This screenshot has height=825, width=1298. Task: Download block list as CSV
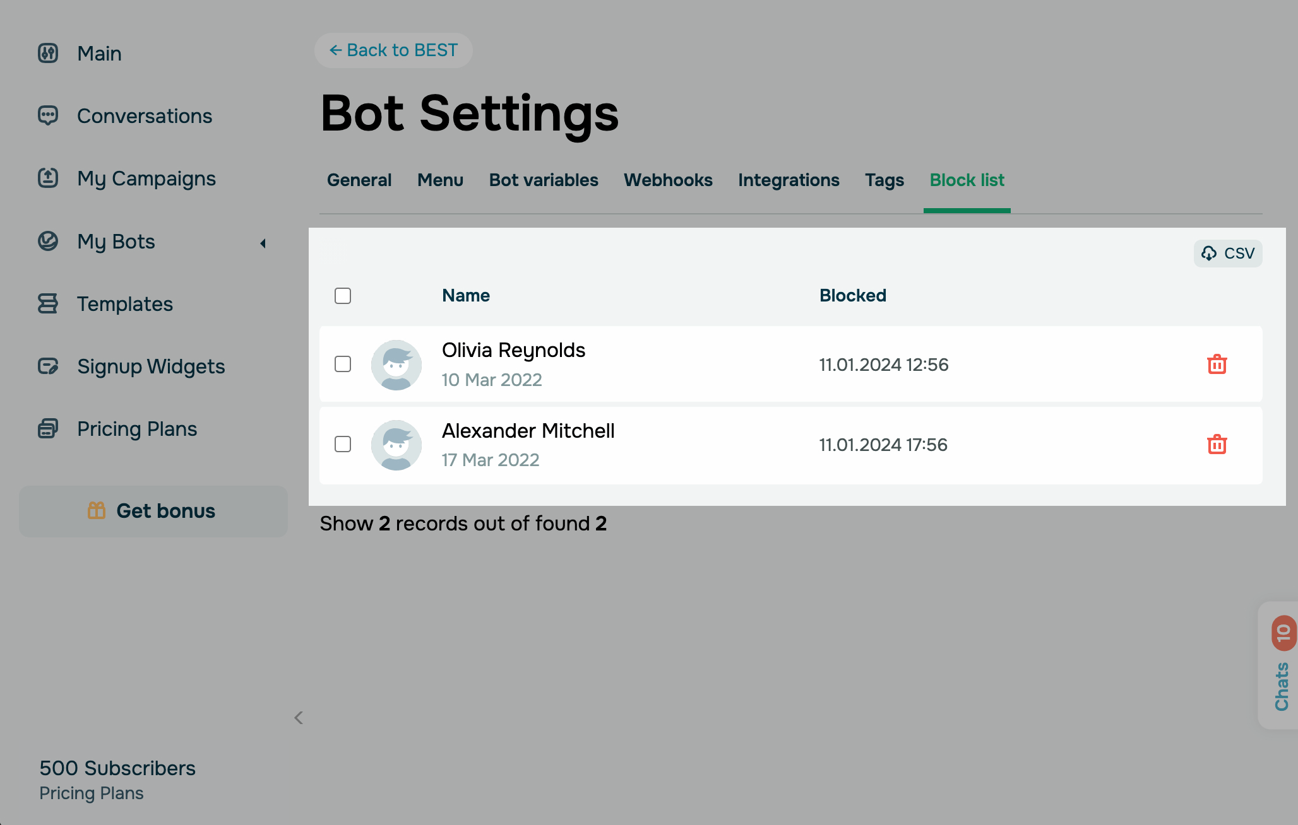[x=1228, y=254]
